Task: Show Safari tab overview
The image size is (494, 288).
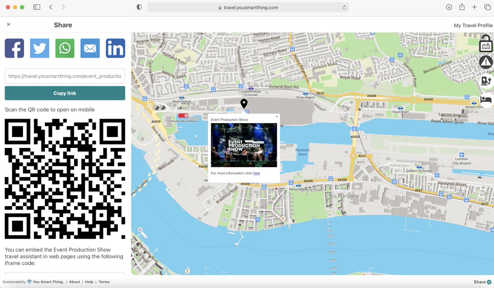Action: (487, 7)
